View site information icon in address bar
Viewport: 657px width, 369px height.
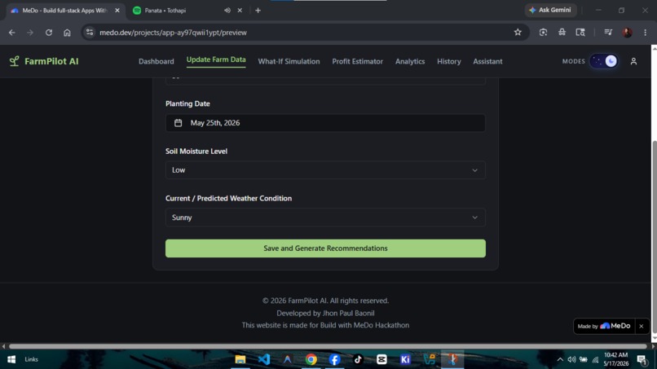click(x=89, y=33)
